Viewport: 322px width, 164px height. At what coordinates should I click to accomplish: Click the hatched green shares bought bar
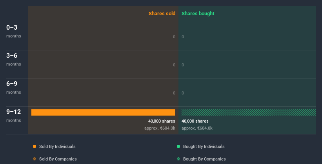pyautogui.click(x=248, y=112)
